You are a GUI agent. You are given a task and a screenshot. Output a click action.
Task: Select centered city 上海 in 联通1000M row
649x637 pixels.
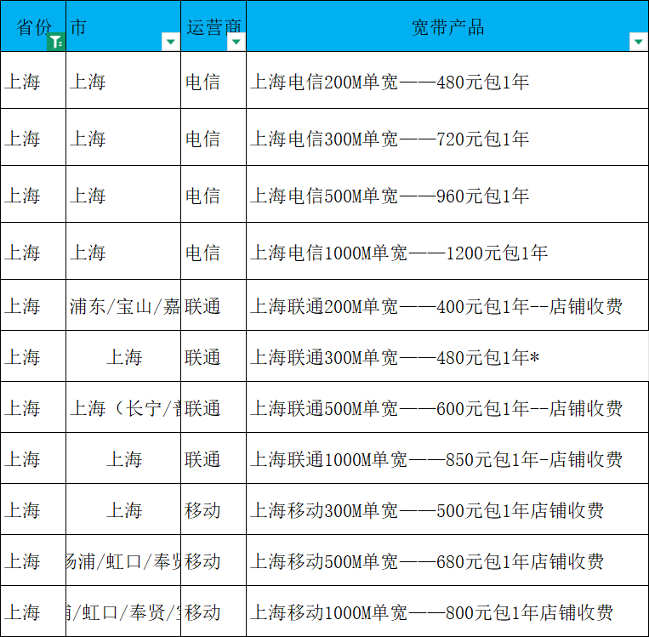(124, 459)
